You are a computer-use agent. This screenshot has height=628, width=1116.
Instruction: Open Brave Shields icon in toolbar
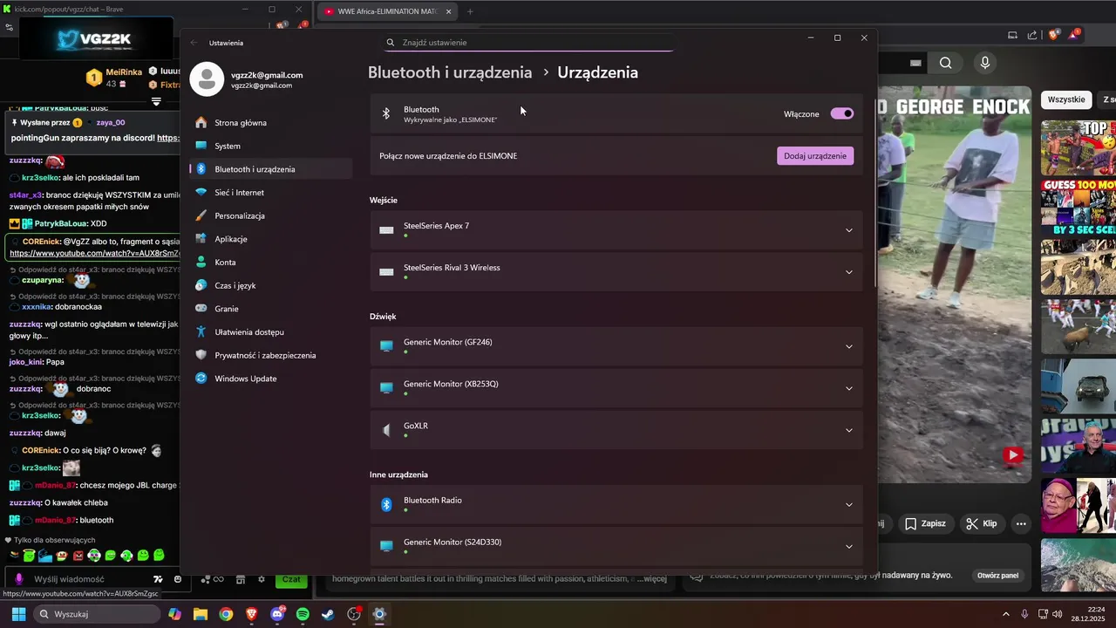(x=1054, y=35)
